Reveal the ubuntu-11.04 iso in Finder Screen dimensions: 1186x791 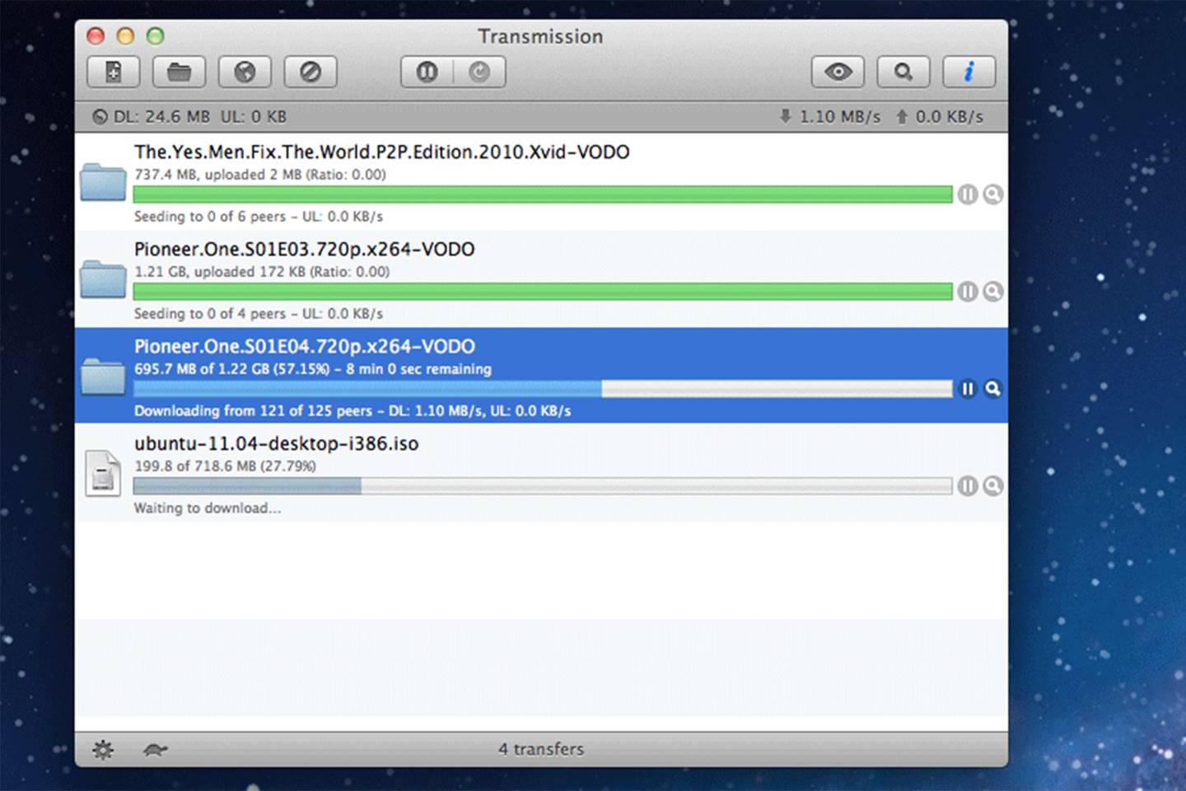click(x=993, y=486)
